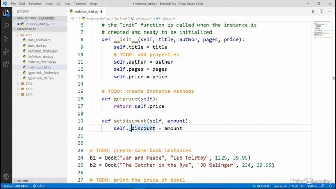Open the Edit menu
The width and height of the screenshot is (336, 189).
coord(22,4)
